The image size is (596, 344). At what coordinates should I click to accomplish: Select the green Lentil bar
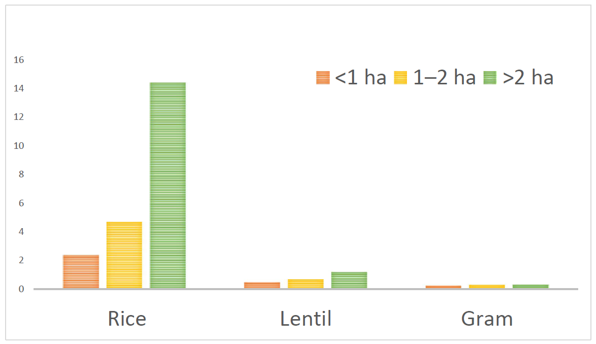tap(349, 280)
